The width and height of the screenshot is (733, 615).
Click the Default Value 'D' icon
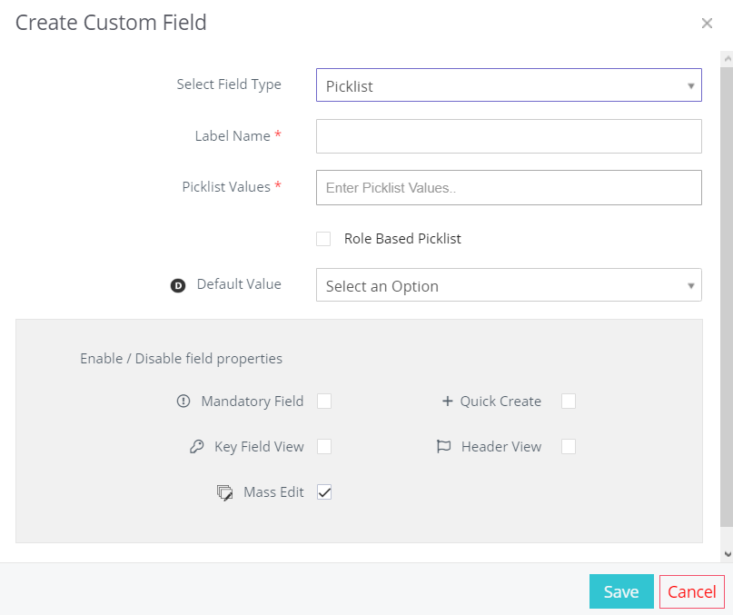click(x=178, y=285)
